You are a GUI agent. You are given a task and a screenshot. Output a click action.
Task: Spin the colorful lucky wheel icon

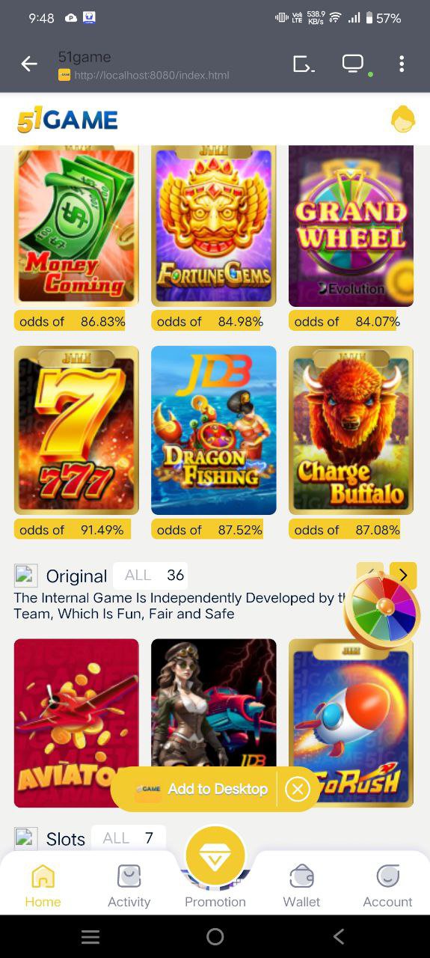(382, 609)
